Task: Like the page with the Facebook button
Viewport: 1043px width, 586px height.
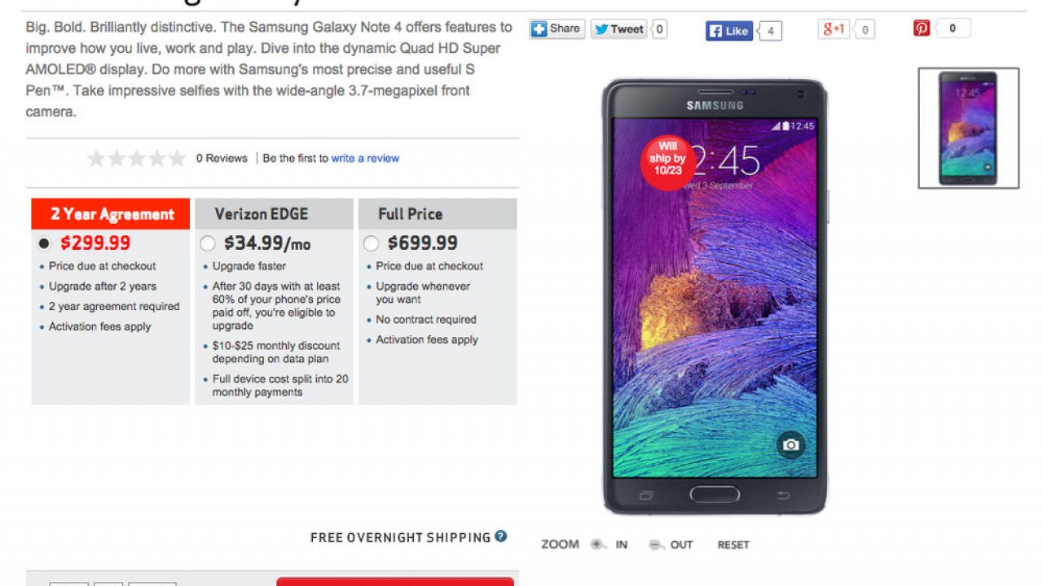Action: coord(729,31)
